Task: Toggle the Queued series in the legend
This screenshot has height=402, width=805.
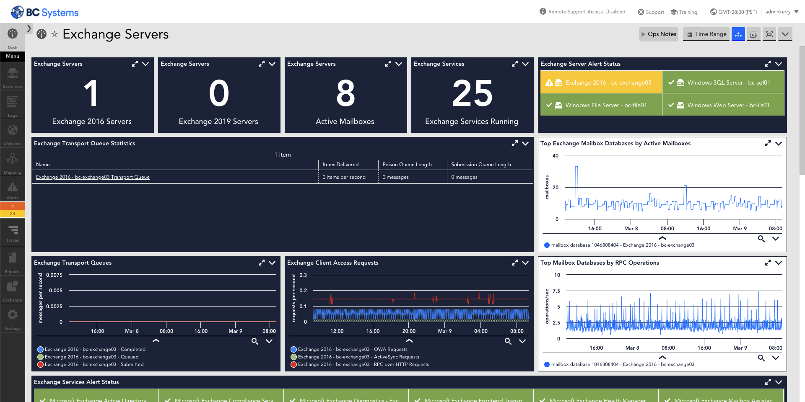Action: [88, 357]
